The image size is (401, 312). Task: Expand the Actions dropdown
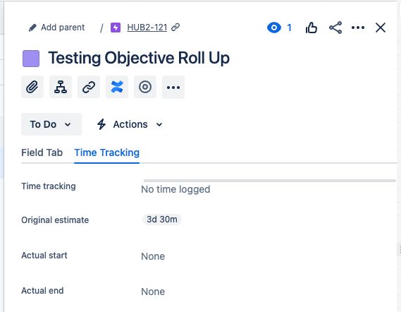[x=130, y=124]
